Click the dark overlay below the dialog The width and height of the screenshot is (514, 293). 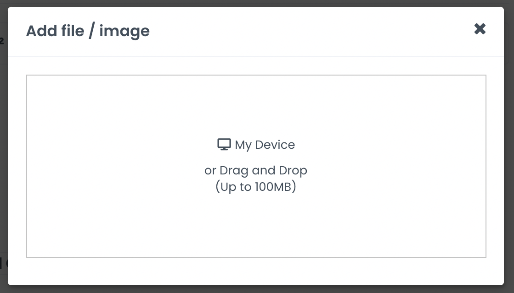click(x=257, y=289)
